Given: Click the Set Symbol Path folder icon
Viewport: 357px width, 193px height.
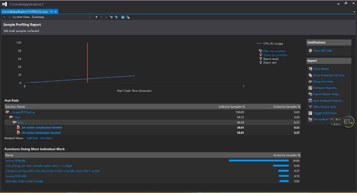Looking at the screenshot, I should pos(310,119).
